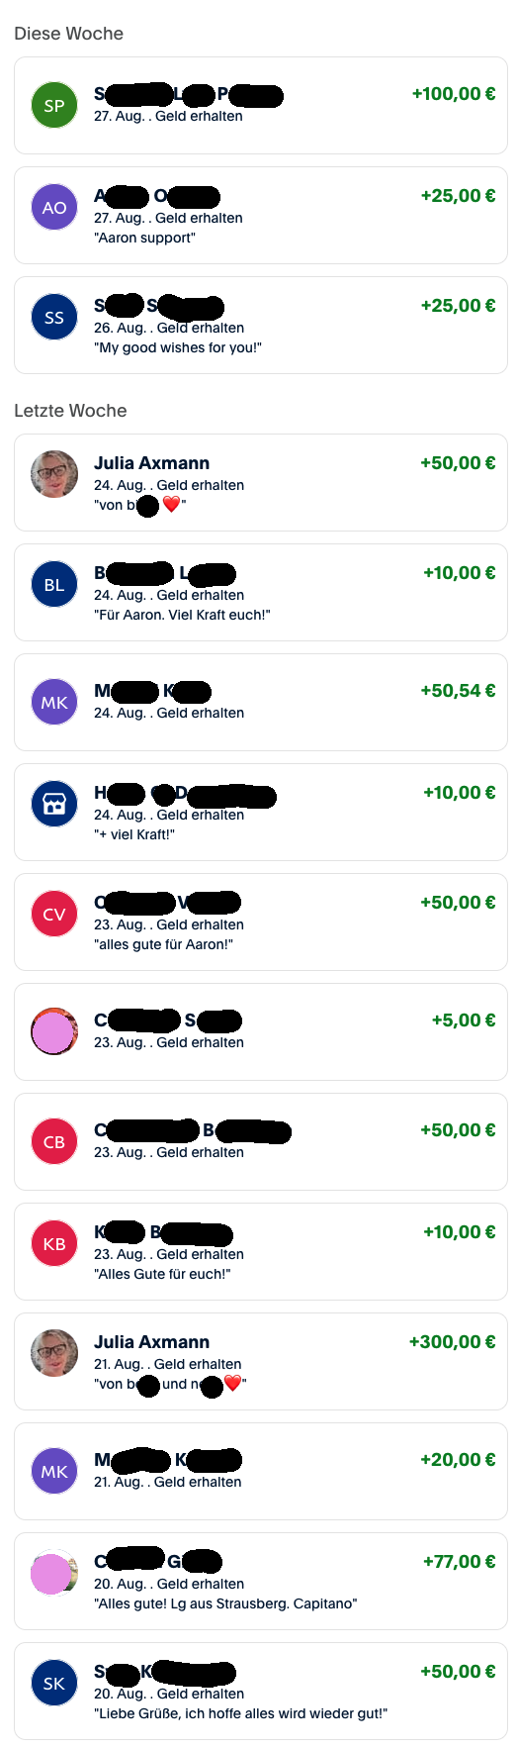Click the storefront merchant icon
This screenshot has height=1748, width=517.
click(x=54, y=804)
